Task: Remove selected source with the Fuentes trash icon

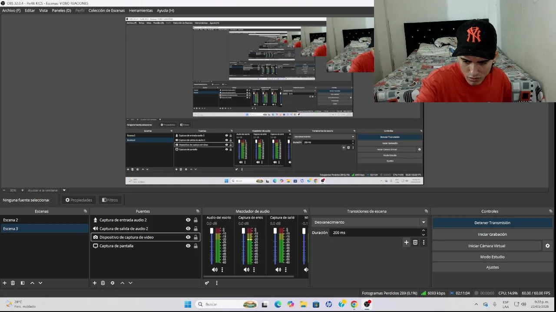Action: click(103, 283)
